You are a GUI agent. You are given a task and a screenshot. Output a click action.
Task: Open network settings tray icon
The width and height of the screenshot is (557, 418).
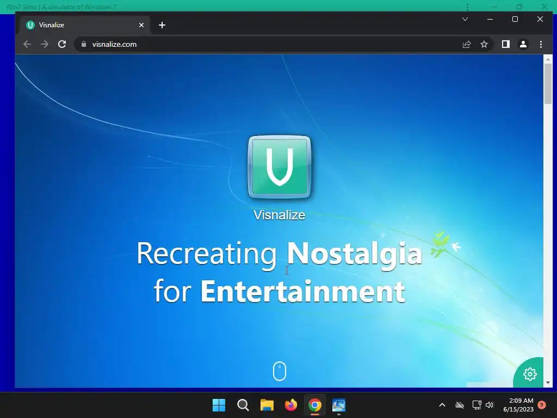(x=476, y=405)
